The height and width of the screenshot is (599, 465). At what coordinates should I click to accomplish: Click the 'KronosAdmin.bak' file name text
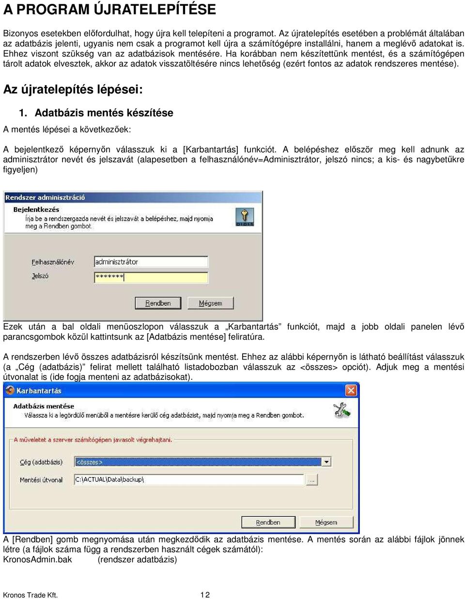point(37,559)
